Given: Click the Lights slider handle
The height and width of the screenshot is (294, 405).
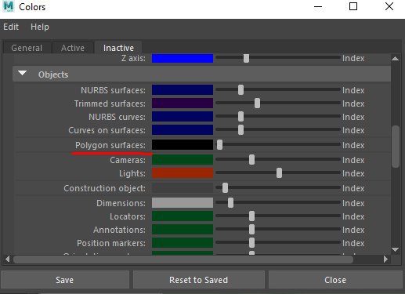Looking at the screenshot, I should tap(279, 173).
